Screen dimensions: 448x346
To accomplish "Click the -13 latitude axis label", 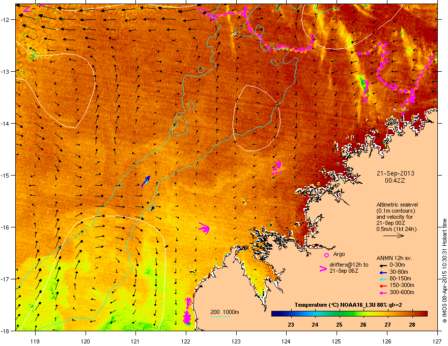I will [5, 71].
